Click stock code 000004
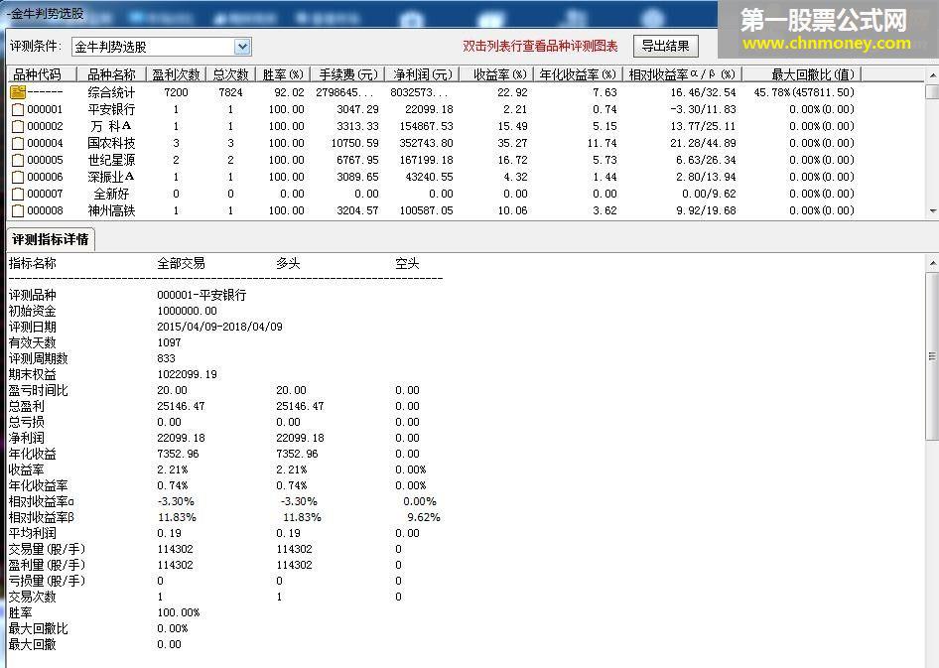 tap(45, 143)
